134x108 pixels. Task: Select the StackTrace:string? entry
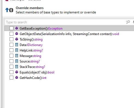32,67
